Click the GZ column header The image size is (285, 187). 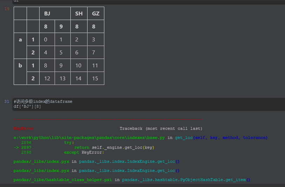point(96,13)
